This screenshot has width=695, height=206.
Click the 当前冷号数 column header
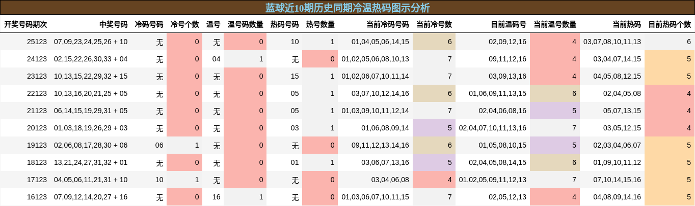434,24
